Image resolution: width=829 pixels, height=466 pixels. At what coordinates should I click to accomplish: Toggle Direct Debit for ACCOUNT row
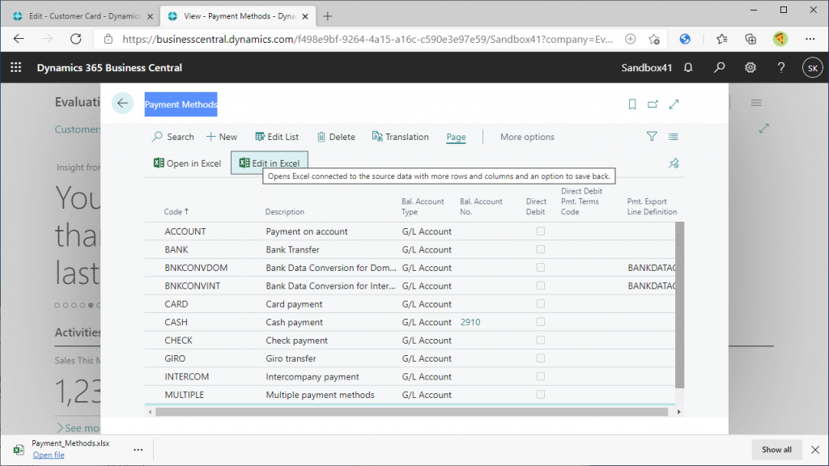[540, 231]
